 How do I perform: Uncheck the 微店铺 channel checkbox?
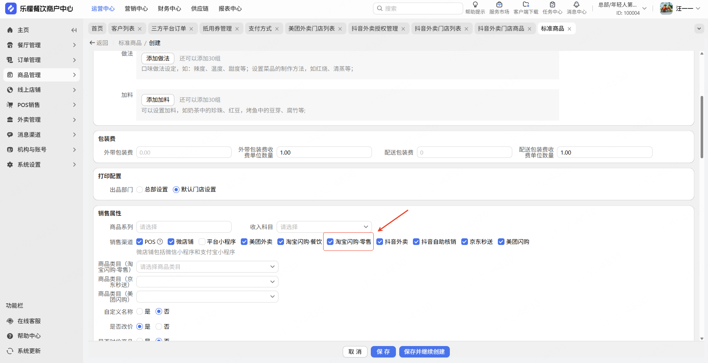(x=171, y=242)
